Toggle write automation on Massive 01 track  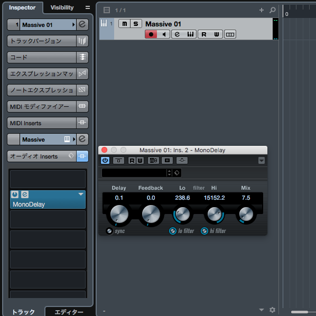point(217,34)
